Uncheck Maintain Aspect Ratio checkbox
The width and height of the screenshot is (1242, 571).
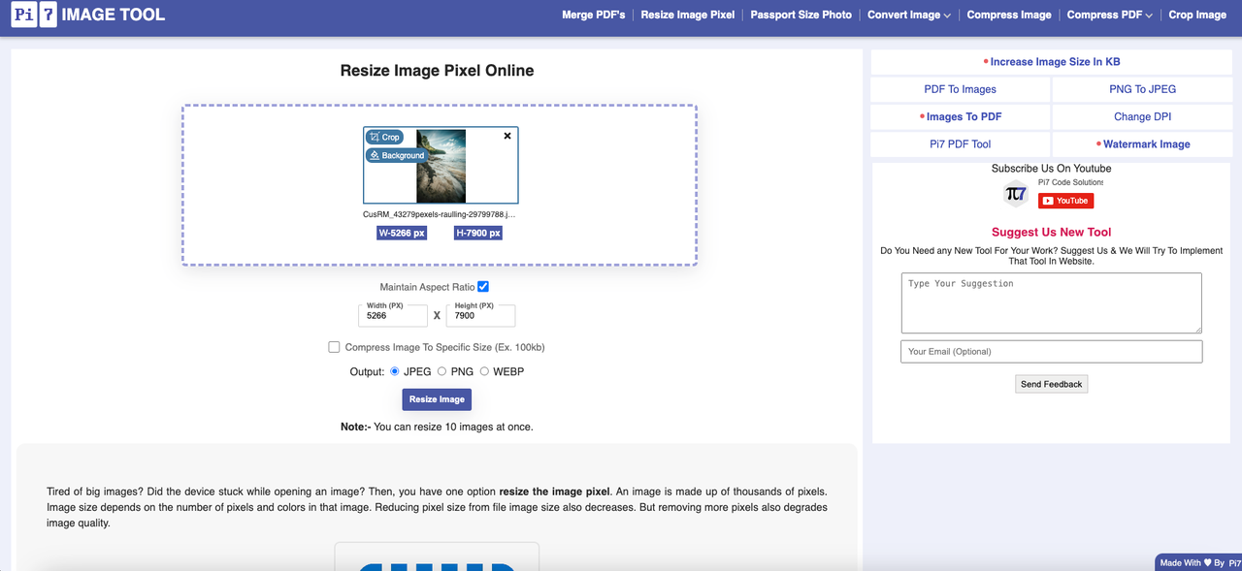483,287
